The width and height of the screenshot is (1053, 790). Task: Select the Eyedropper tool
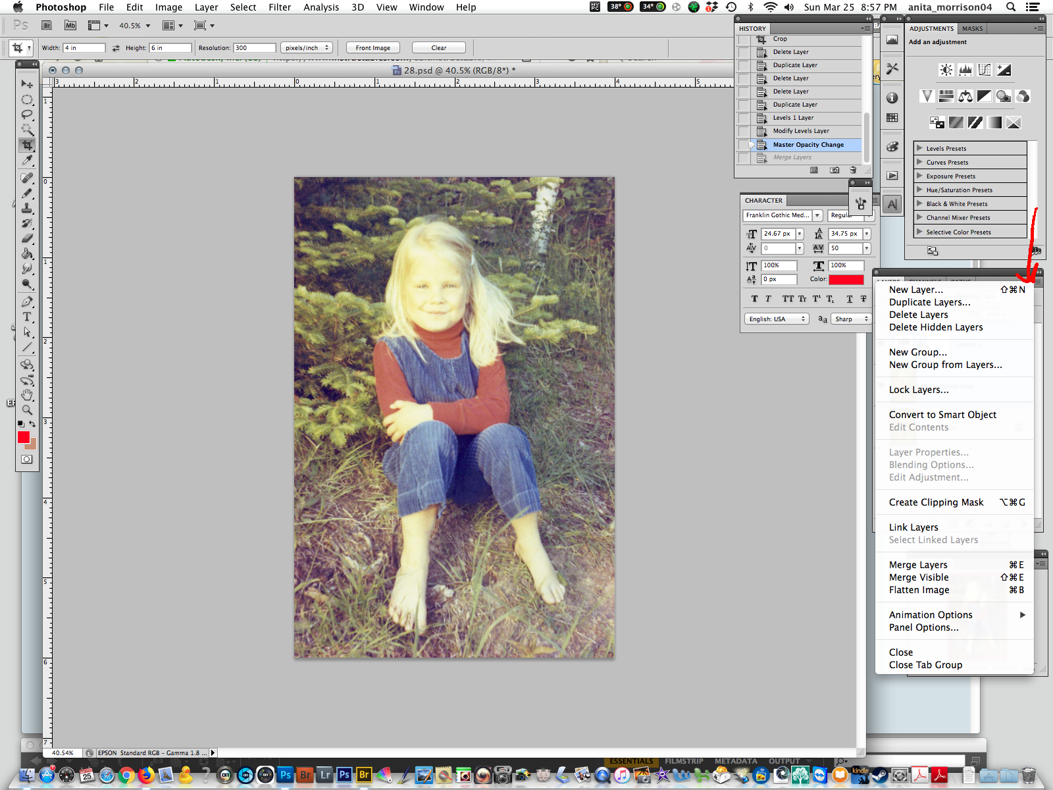point(27,161)
